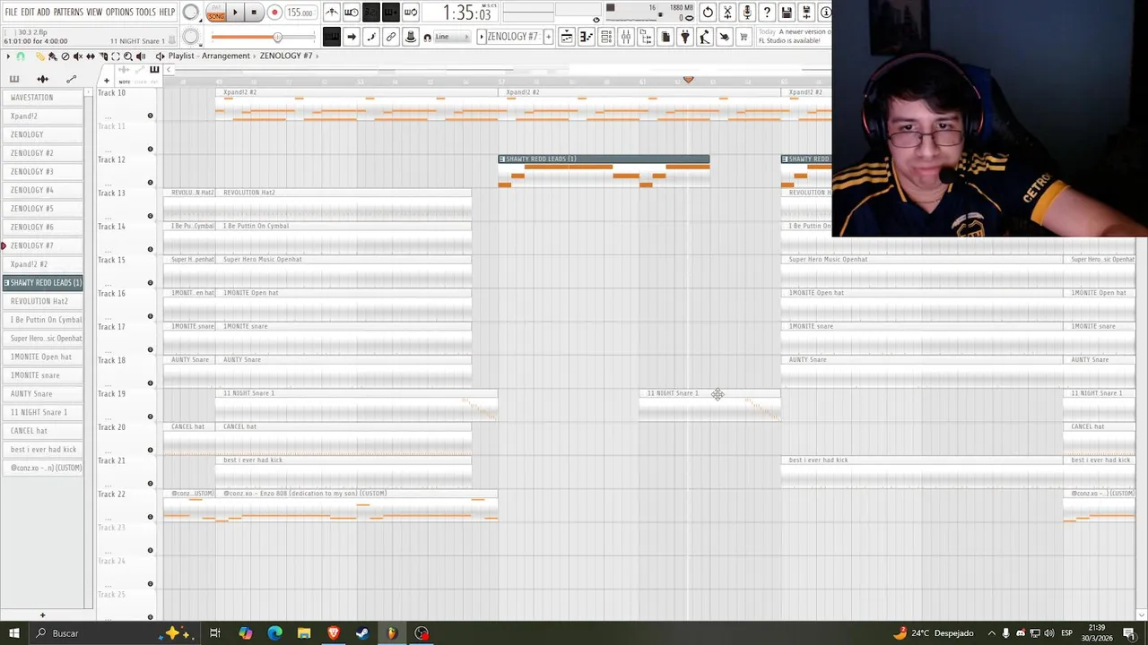Click the microphone one-click recording icon
This screenshot has height=645, width=1148.
pyautogui.click(x=747, y=13)
